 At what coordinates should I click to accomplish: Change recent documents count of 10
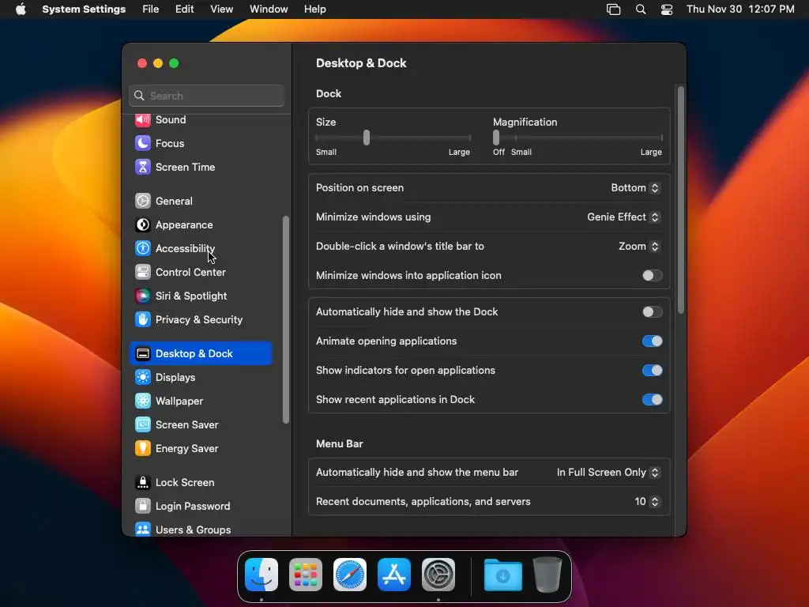[647, 502]
